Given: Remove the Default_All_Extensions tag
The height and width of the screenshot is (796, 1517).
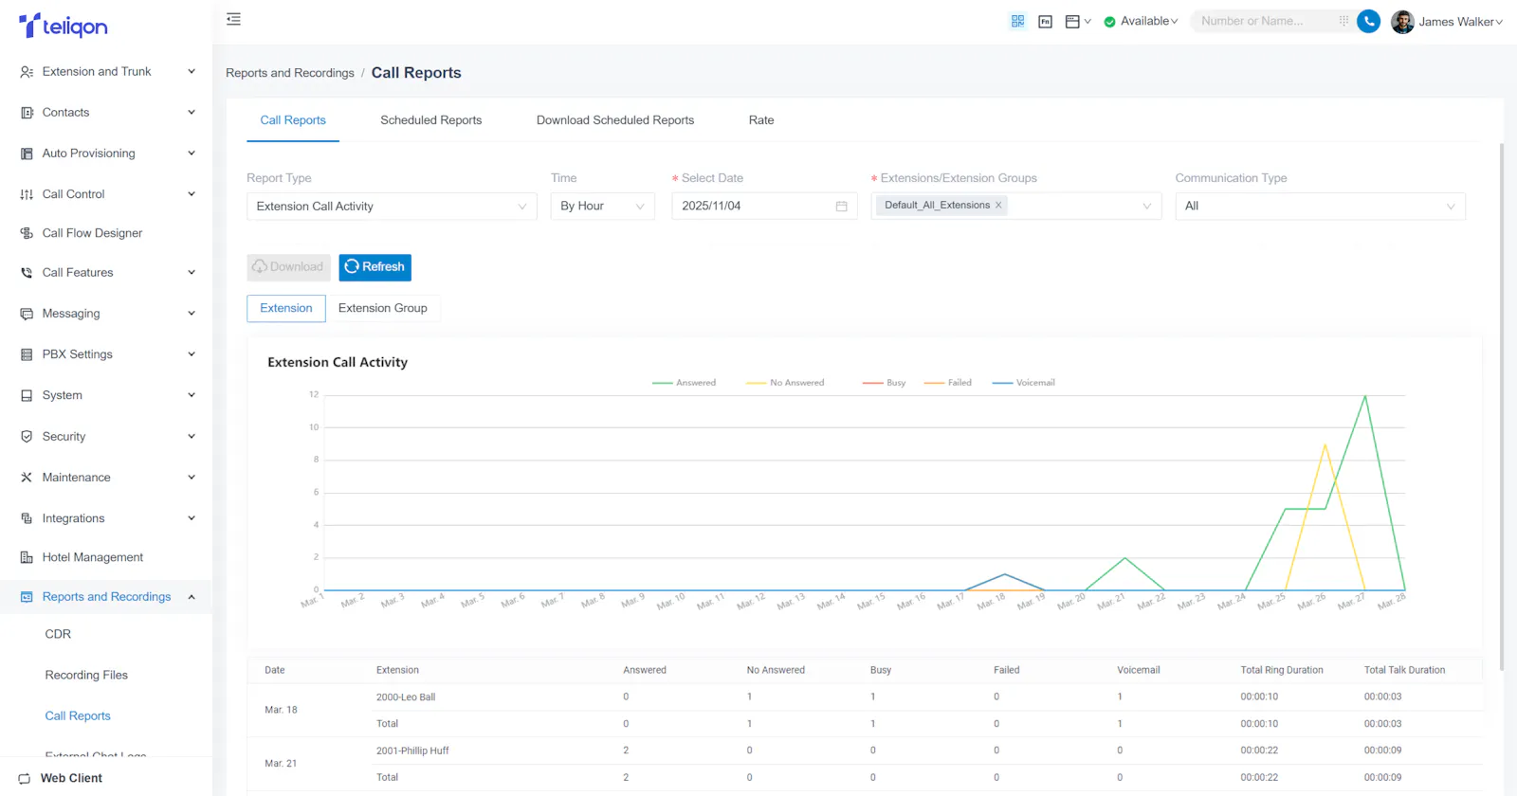Looking at the screenshot, I should pos(998,205).
